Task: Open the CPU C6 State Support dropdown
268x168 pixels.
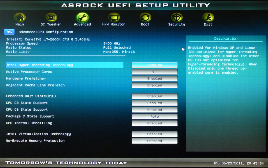Action: [155, 110]
